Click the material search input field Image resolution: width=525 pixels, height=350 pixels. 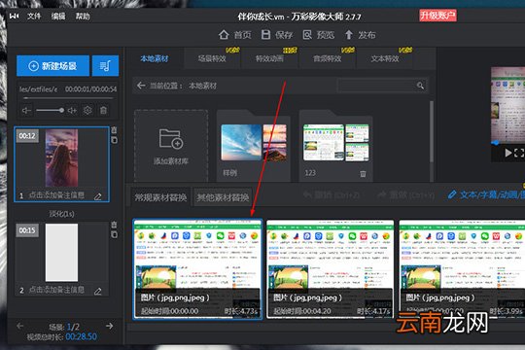(376, 86)
